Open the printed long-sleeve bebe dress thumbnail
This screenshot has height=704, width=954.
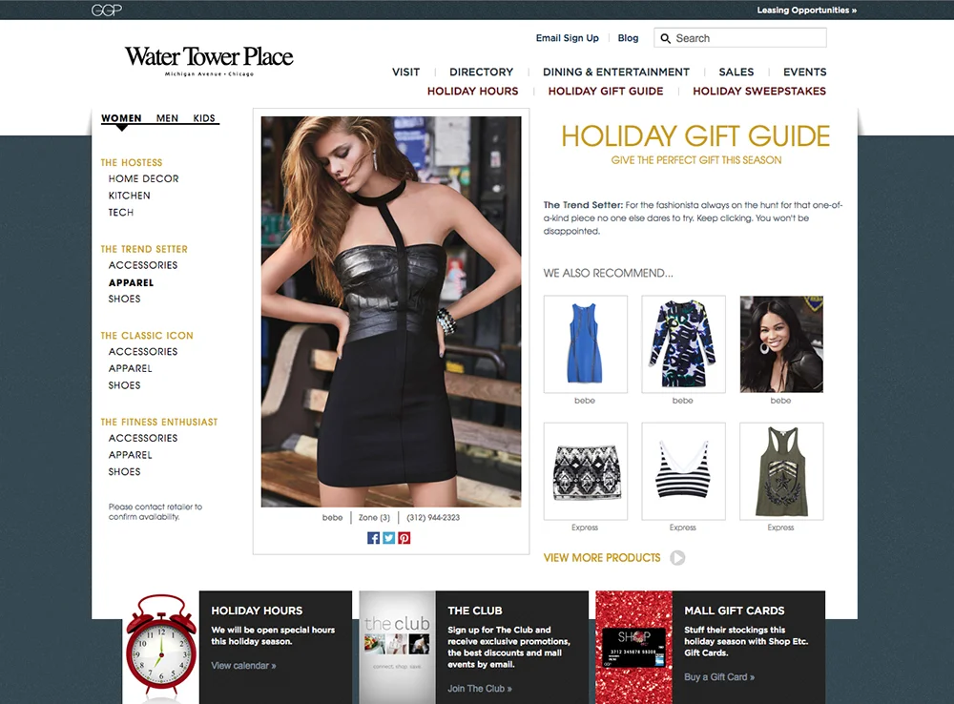coord(683,344)
